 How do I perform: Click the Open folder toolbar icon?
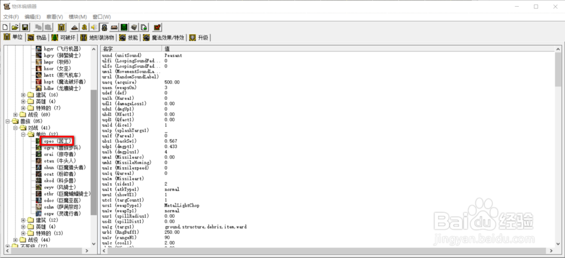15,27
